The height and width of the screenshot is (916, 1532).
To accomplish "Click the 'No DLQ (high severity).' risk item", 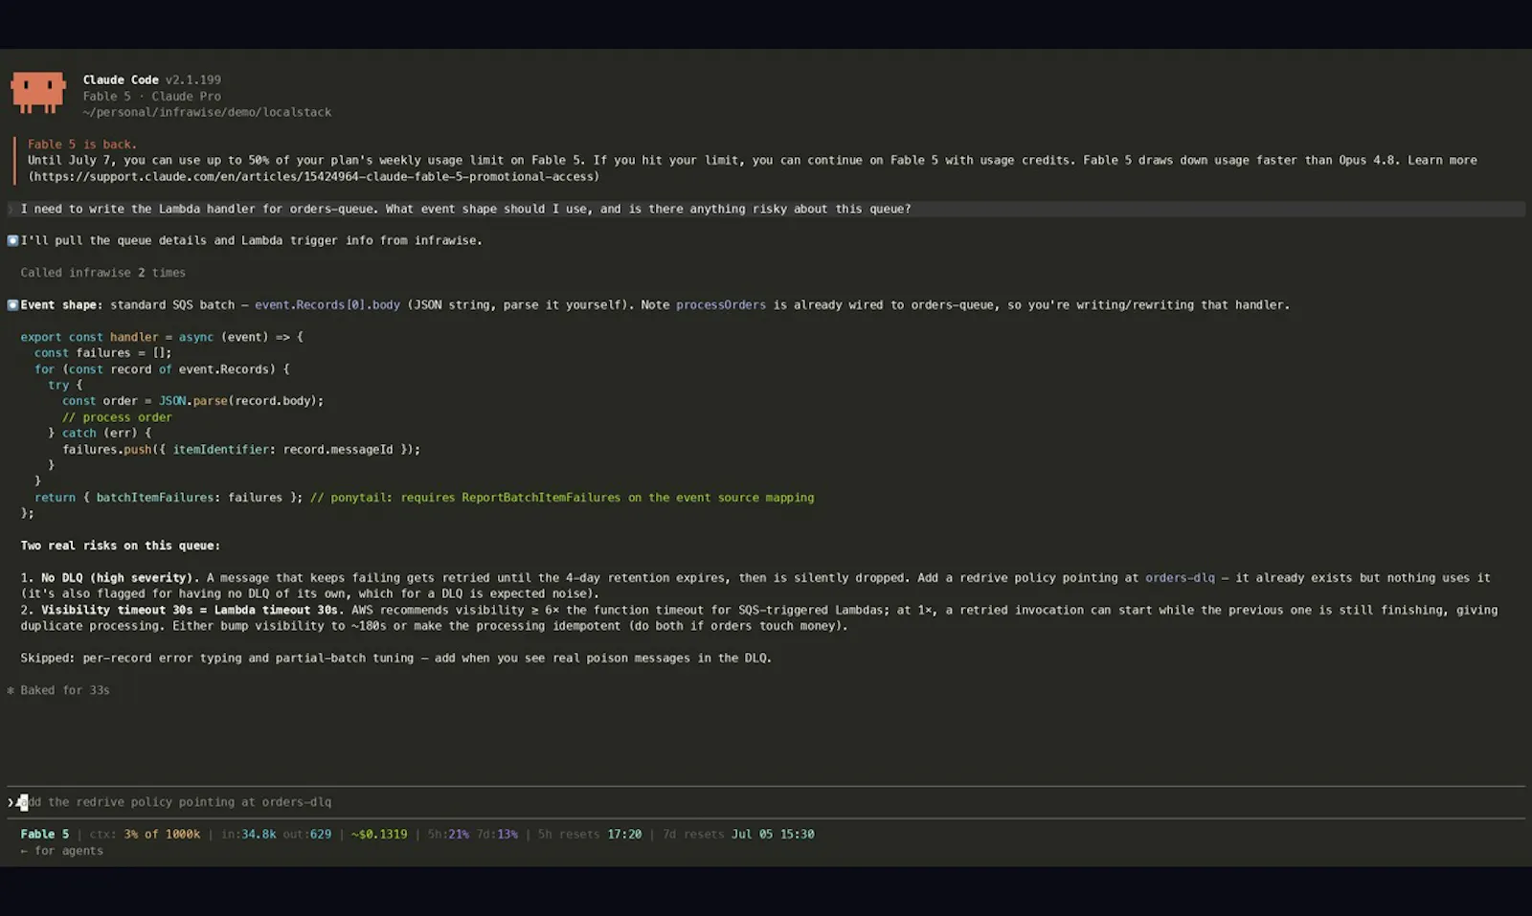I will [x=121, y=578].
